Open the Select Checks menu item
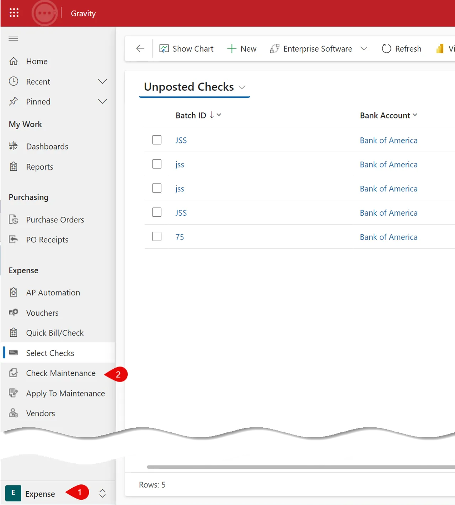455x505 pixels. click(50, 353)
